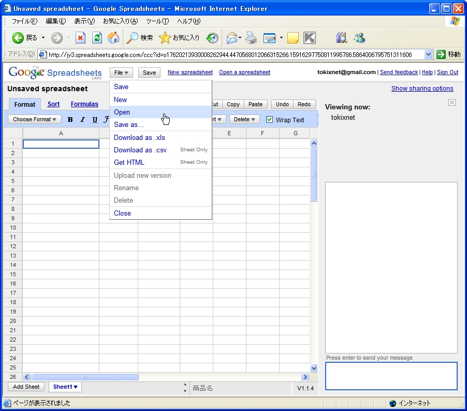Click the green Go arrow button
This screenshot has height=411, width=467.
pyautogui.click(x=441, y=54)
